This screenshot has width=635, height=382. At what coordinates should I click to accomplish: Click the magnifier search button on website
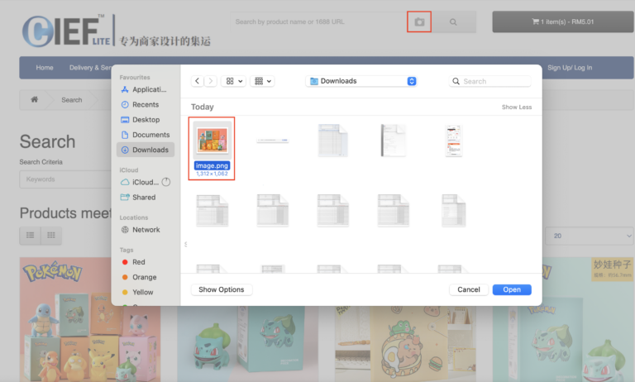pyautogui.click(x=453, y=21)
